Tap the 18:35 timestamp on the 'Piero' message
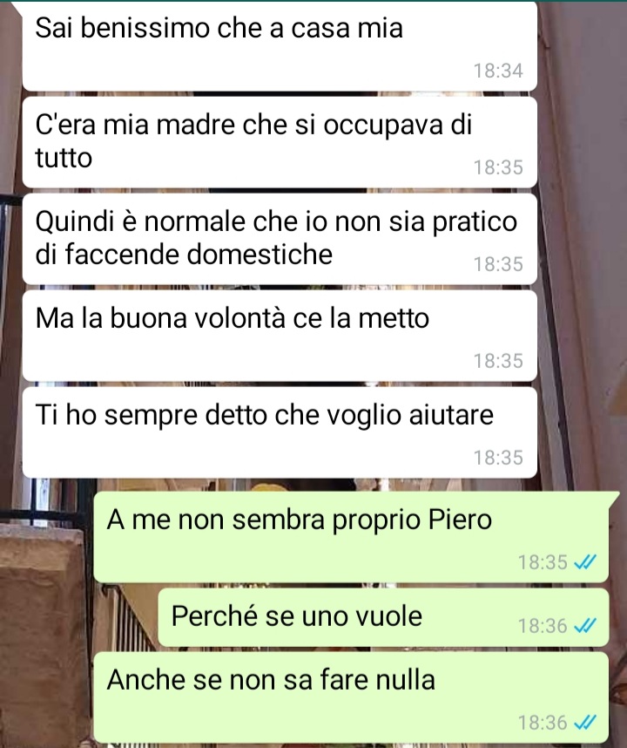This screenshot has width=627, height=748. coord(543,563)
